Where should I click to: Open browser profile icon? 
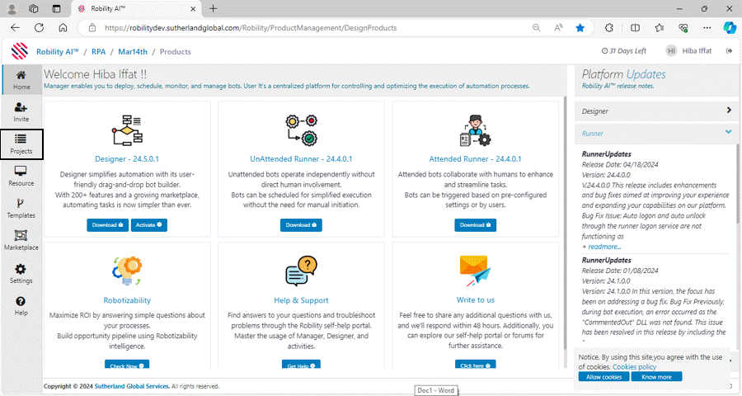[x=12, y=8]
